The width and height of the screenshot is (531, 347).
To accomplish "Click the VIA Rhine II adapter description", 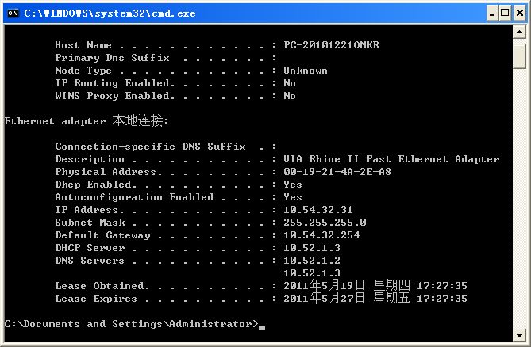I will [x=391, y=159].
